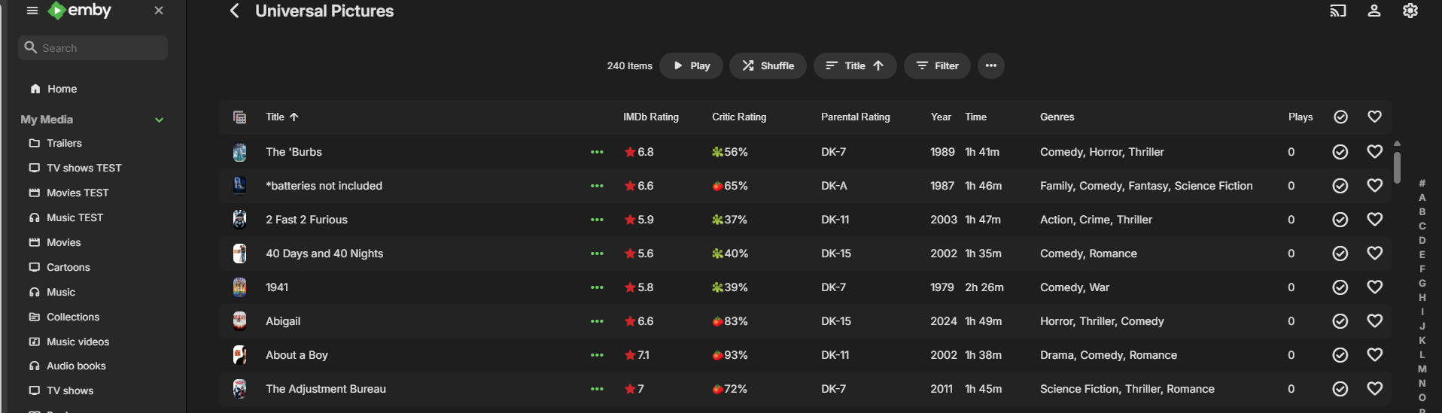Open the Cartoons library
The width and height of the screenshot is (1442, 413).
[68, 267]
